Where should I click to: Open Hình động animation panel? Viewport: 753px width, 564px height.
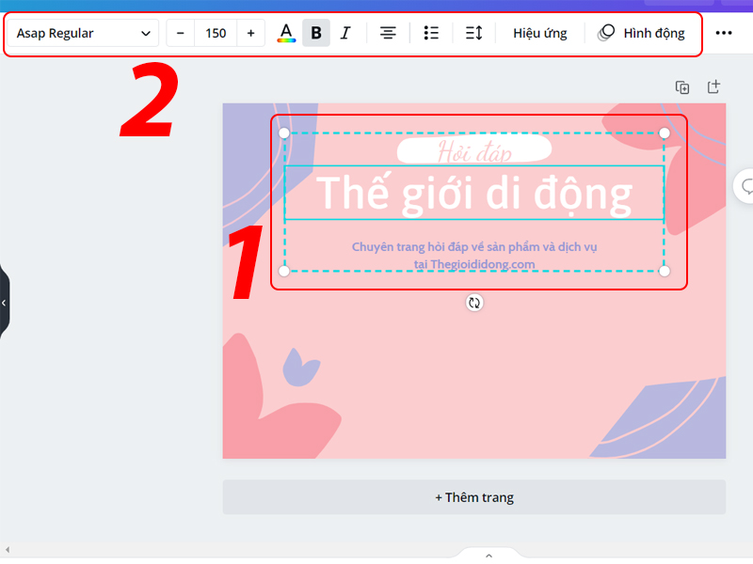point(641,33)
